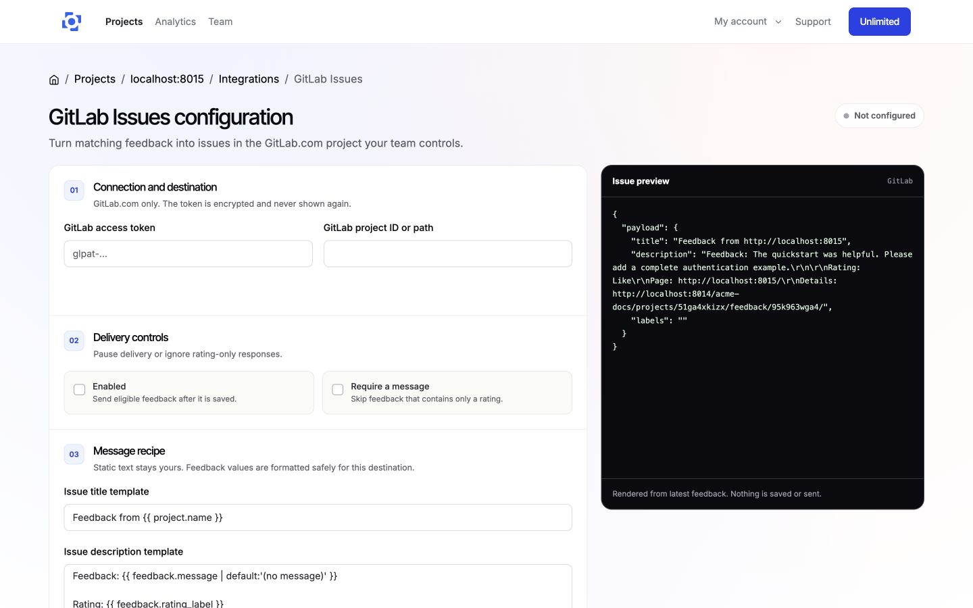973x608 pixels.
Task: Visit the Support page
Action: [813, 22]
